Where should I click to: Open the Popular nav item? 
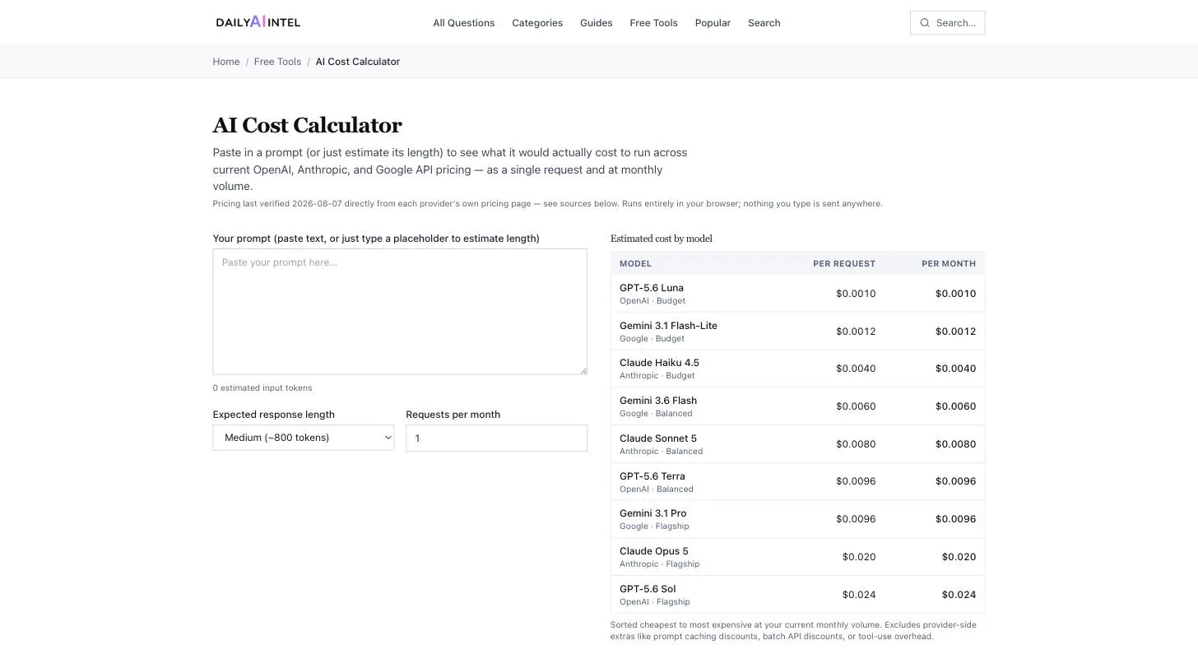point(713,23)
